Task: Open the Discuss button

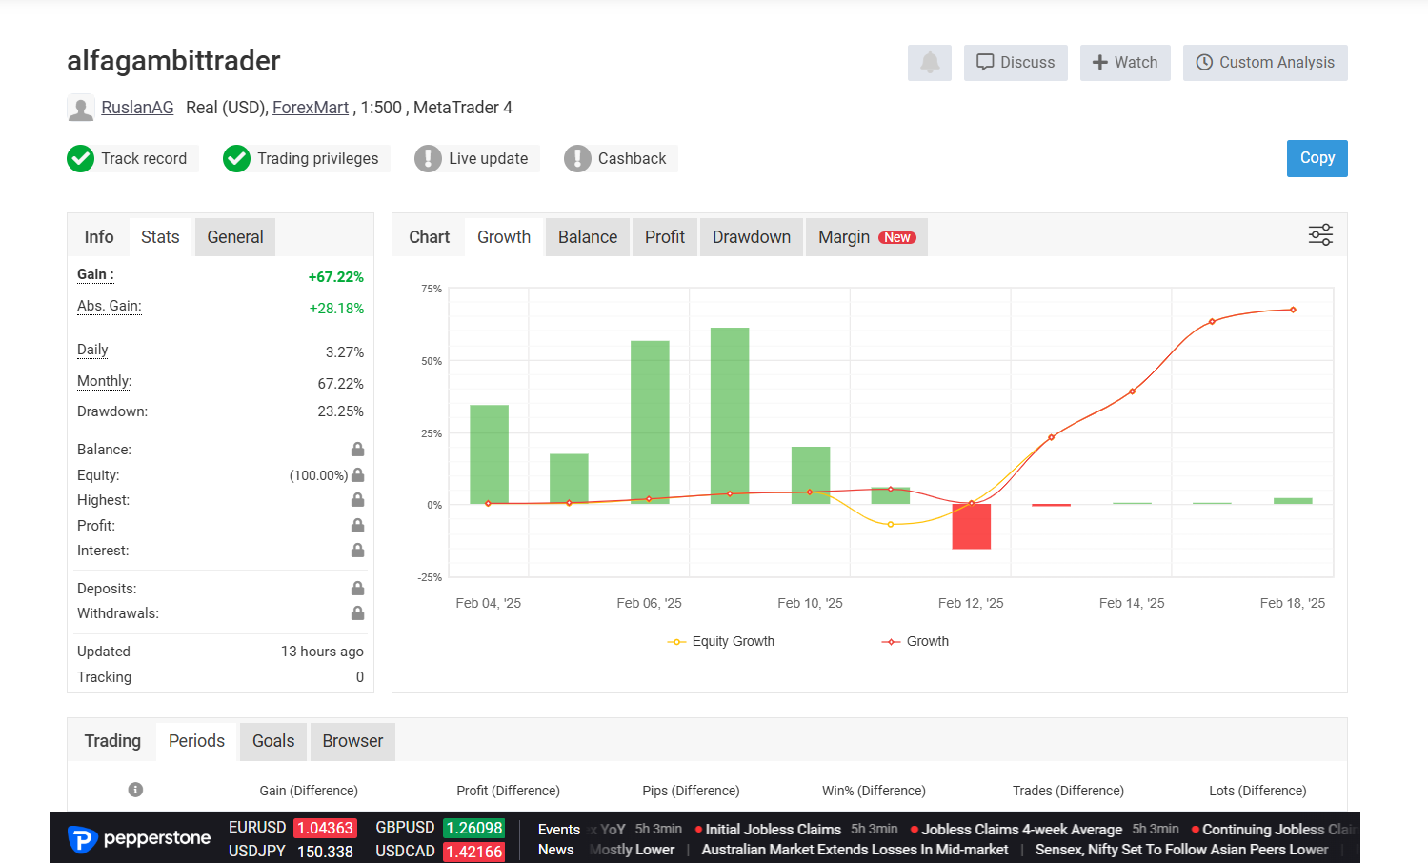Action: pyautogui.click(x=1016, y=63)
